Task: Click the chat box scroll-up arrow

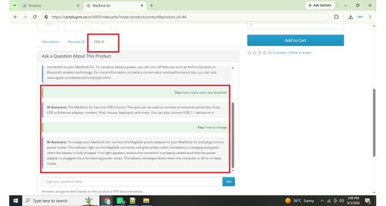Action: (233, 68)
